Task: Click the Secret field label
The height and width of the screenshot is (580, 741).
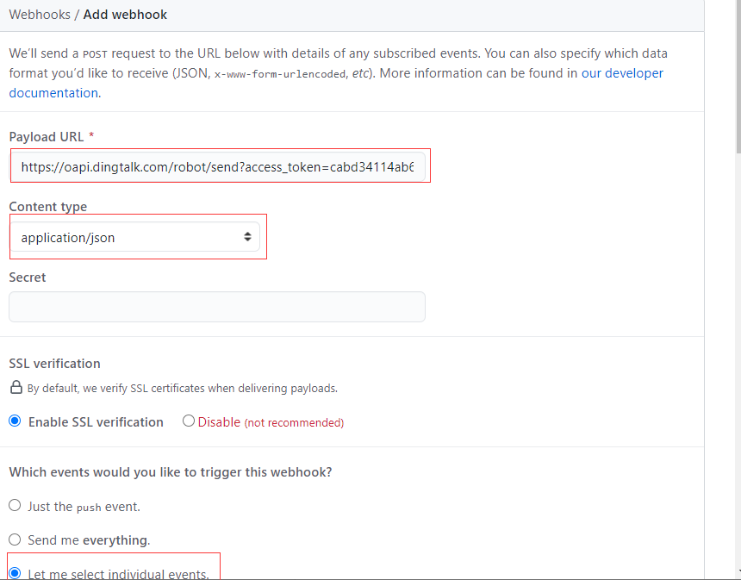Action: 28,277
